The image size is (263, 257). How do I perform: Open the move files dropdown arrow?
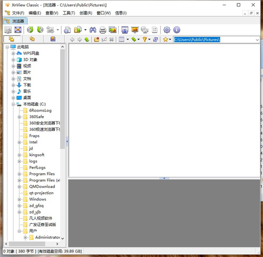point(85,30)
